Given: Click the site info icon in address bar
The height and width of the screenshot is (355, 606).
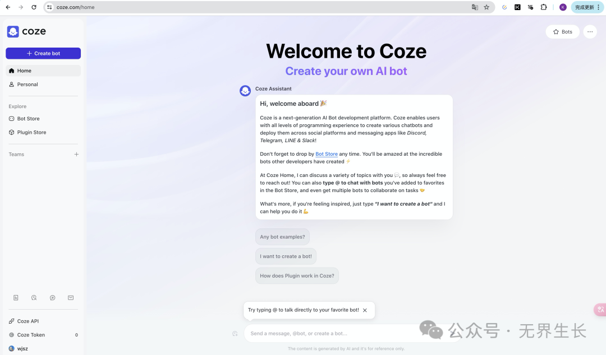Looking at the screenshot, I should (x=49, y=7).
